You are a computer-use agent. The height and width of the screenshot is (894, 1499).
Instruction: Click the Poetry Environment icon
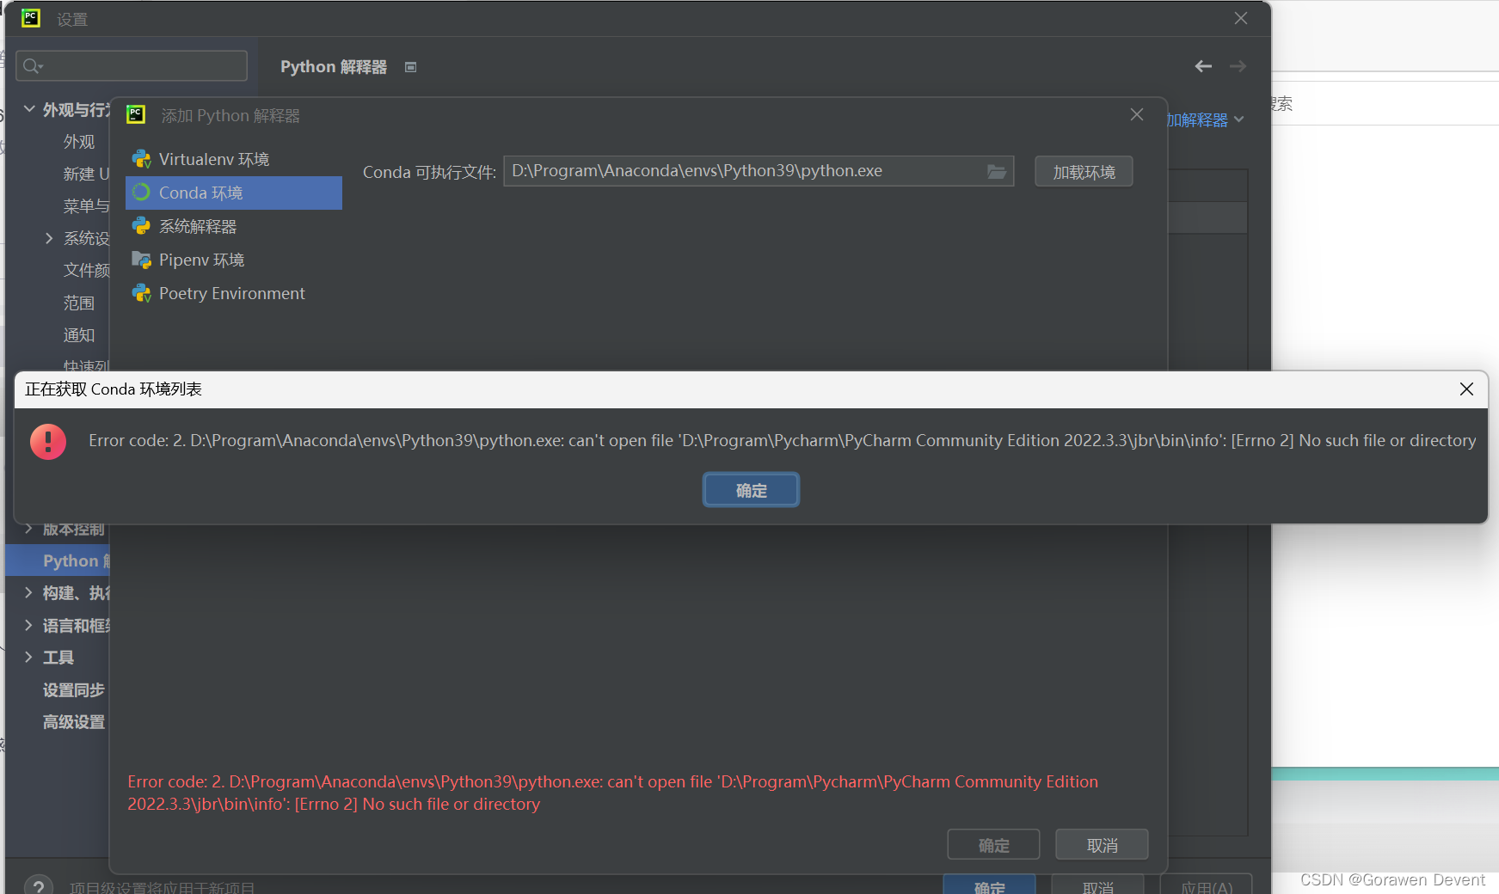[x=142, y=293]
